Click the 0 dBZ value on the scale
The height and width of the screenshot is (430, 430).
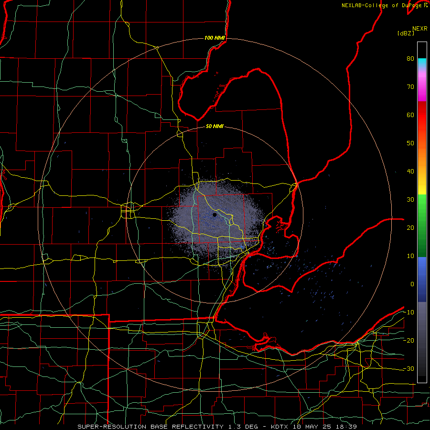[x=412, y=284]
